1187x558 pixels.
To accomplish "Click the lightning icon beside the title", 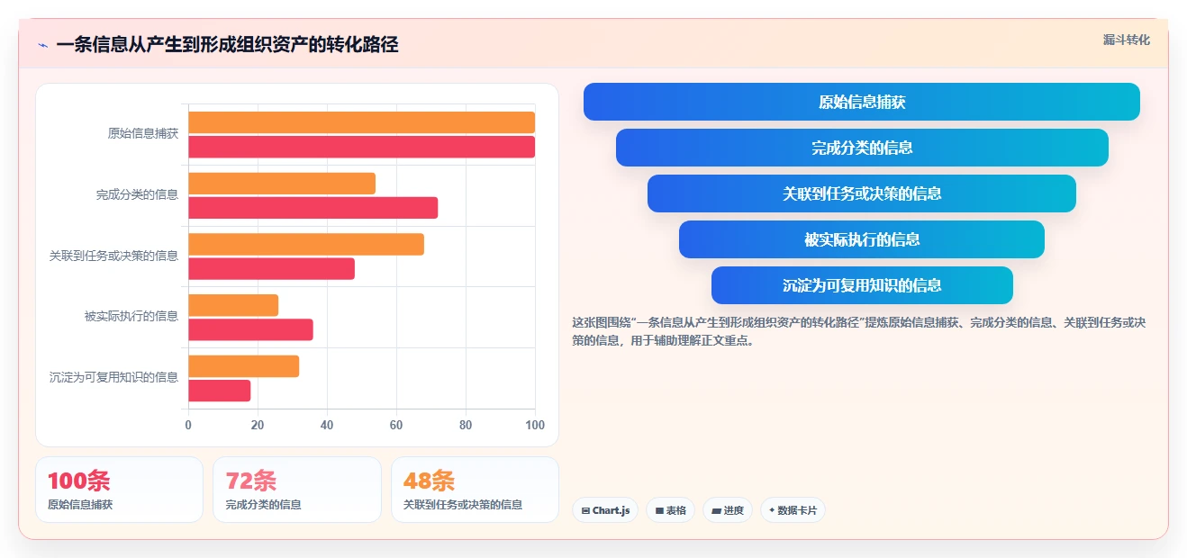I will click(42, 45).
